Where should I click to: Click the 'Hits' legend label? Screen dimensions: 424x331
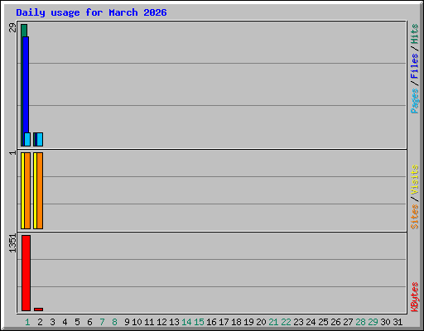pos(414,34)
